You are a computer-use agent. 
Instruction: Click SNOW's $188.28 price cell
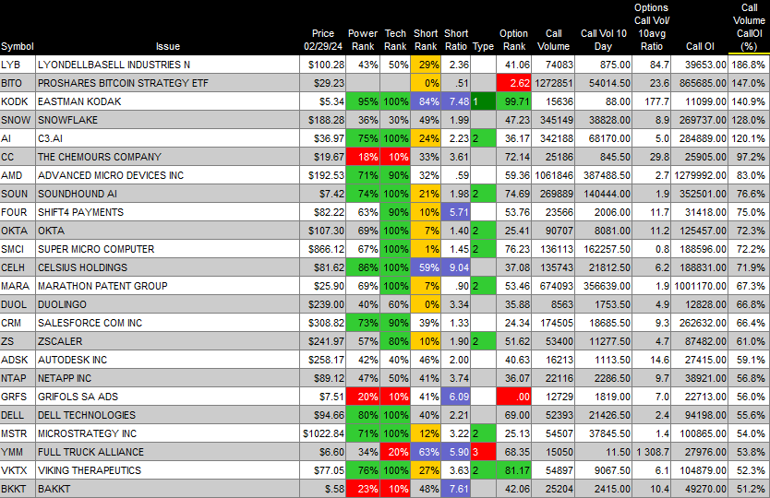(322, 120)
